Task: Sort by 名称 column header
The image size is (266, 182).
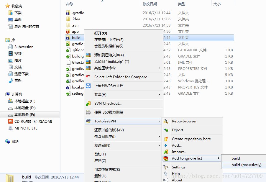Action: point(69,4)
